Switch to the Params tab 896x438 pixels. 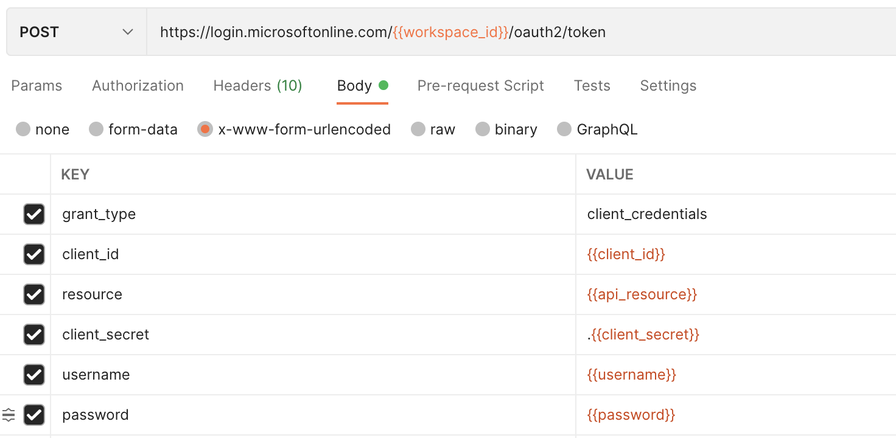[x=37, y=86]
